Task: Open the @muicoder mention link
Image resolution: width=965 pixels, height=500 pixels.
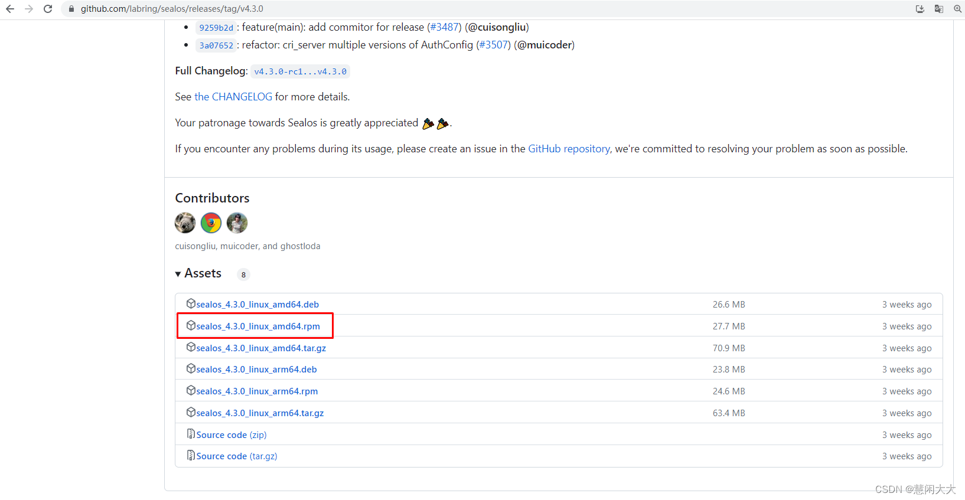Action: click(x=545, y=45)
